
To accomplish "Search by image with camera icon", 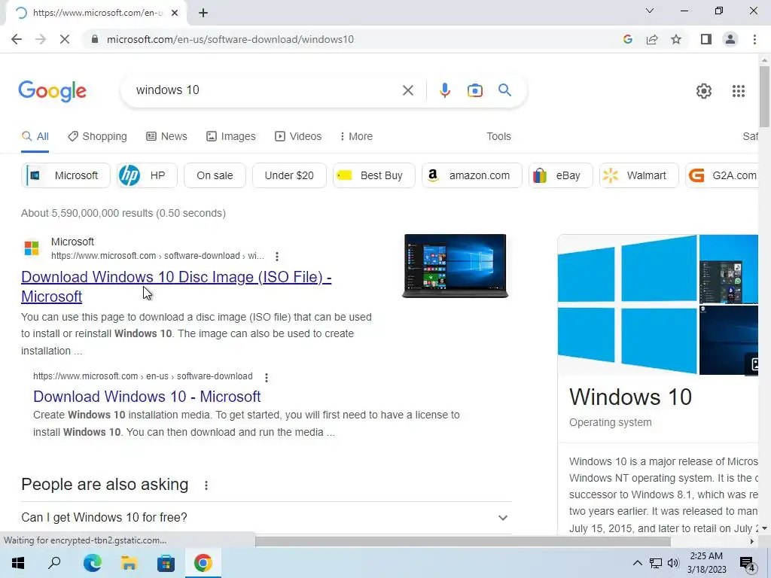I will (474, 90).
